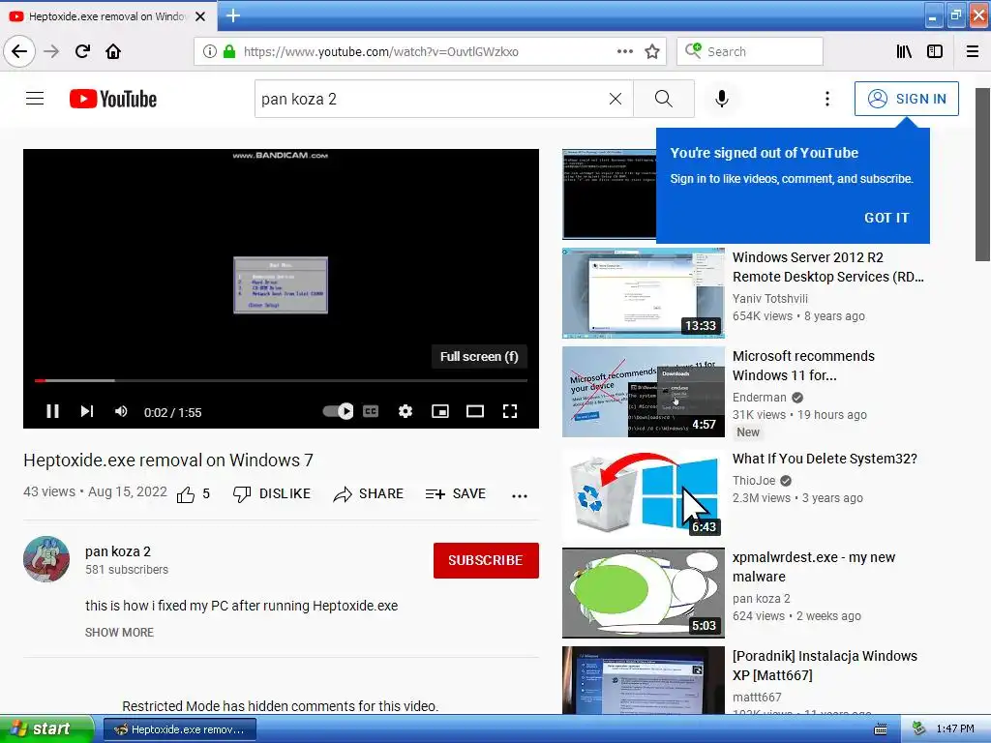Close the Heptoxide.exe removal tab
Screen dimensions: 991x743
(200, 16)
